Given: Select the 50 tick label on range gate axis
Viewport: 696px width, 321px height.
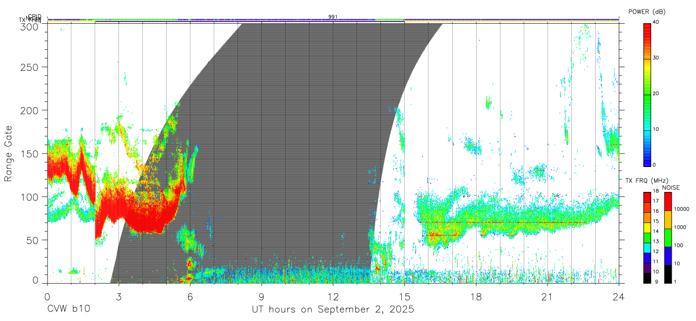Looking at the screenshot, I should (32, 240).
